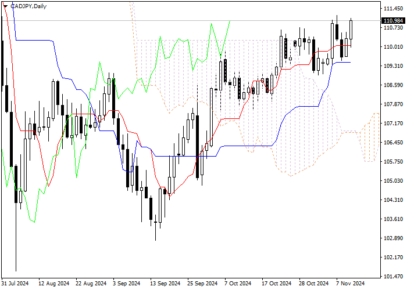Open the chart menu triangle beside CADJPY
Viewport: 407px width, 290px height.
(x=5, y=6)
